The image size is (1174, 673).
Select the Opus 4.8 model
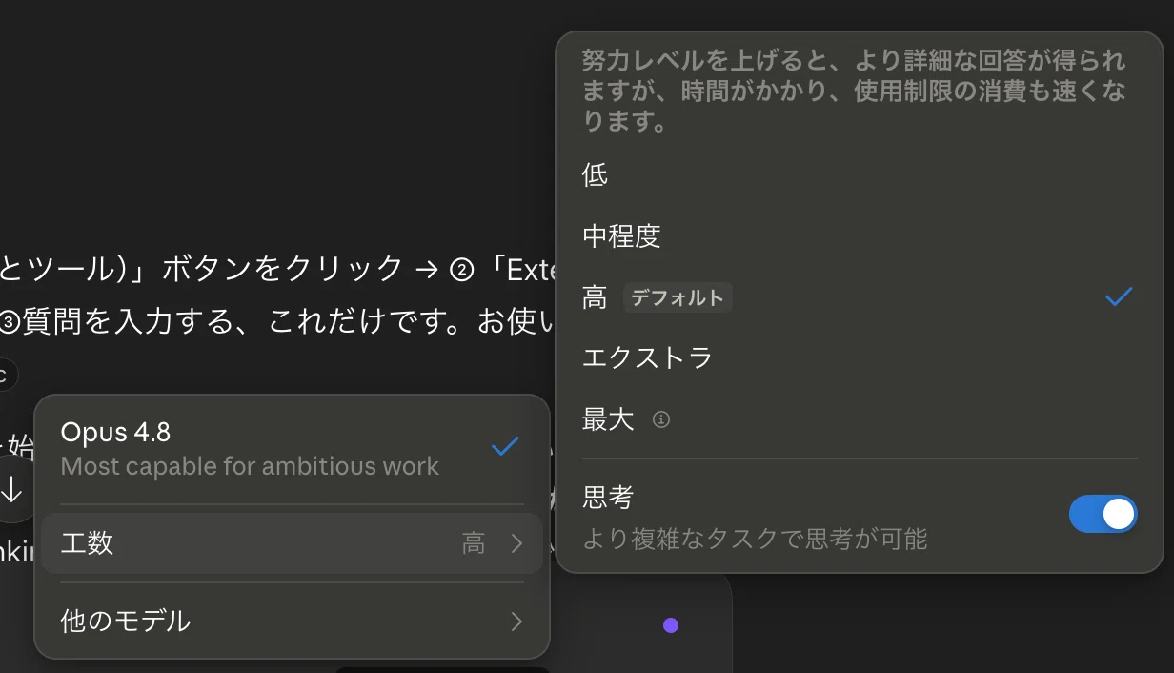292,449
